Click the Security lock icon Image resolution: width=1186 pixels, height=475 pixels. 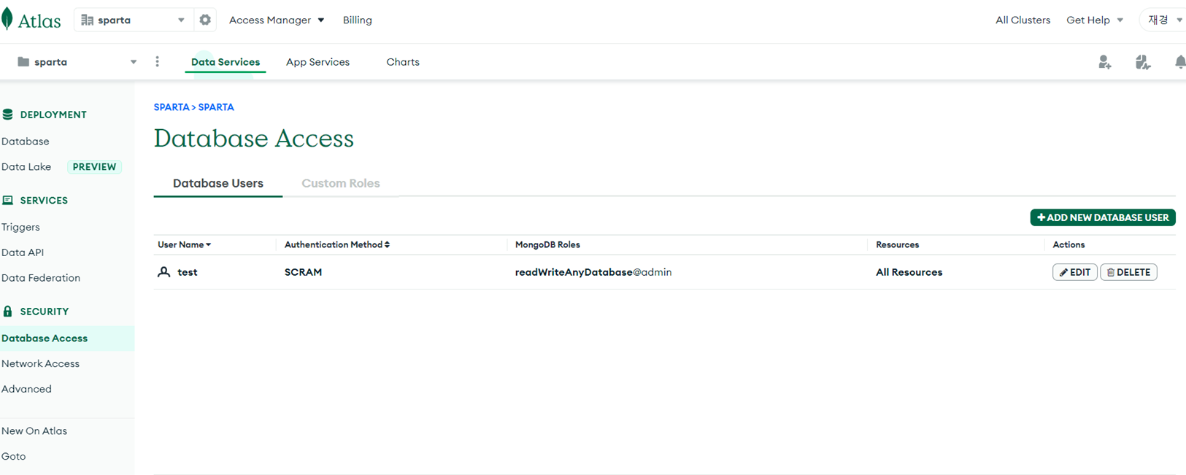pos(7,311)
